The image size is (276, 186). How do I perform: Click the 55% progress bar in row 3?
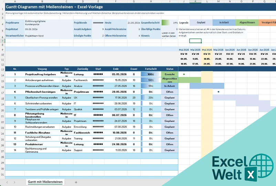(151, 86)
